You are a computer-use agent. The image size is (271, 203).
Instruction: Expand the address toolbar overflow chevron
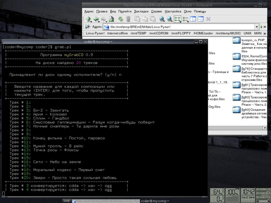[x=264, y=27]
